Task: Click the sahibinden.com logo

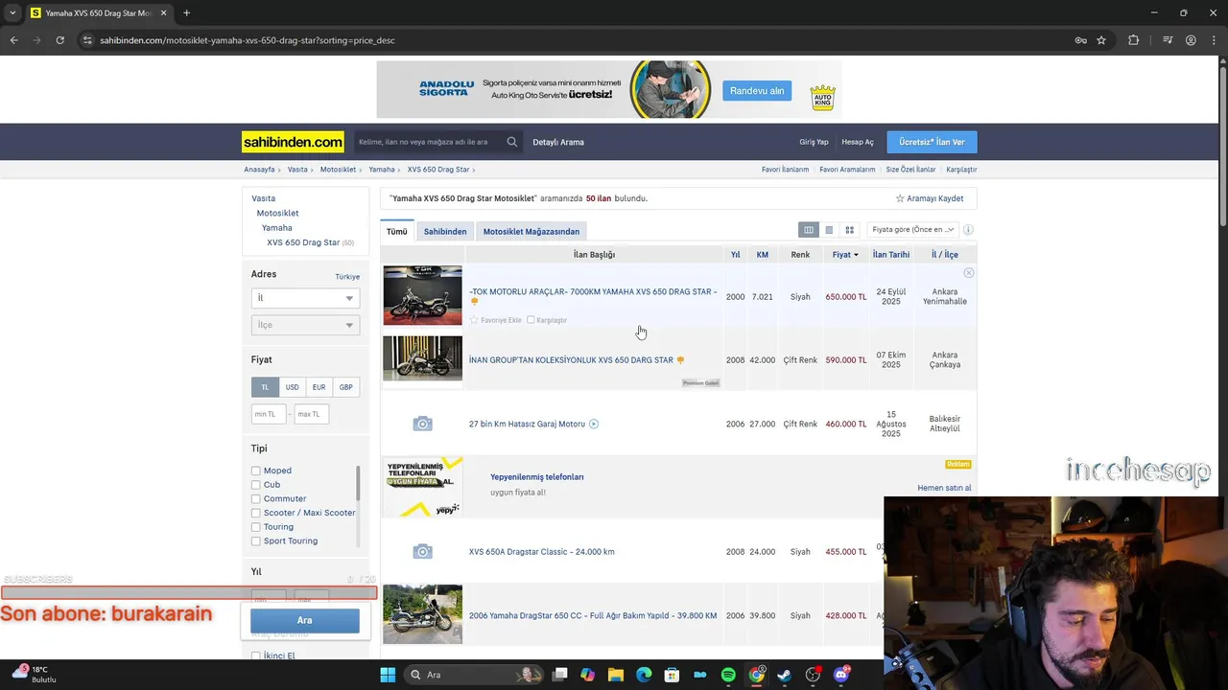Action: click(x=293, y=142)
